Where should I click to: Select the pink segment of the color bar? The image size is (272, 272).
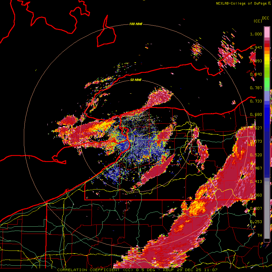(x=267, y=32)
